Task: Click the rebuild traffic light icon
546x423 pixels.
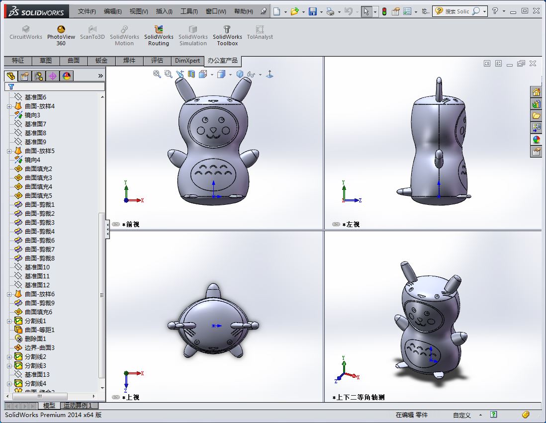Action: click(x=384, y=11)
